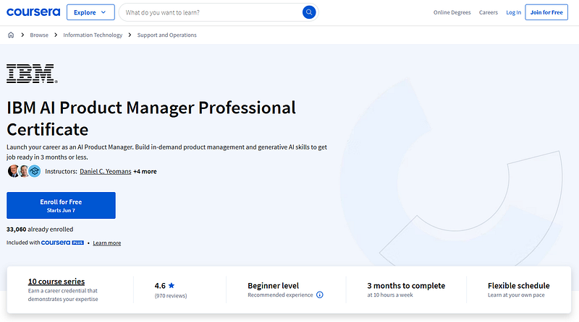Open Online Degrees link
579x322 pixels.
click(452, 12)
